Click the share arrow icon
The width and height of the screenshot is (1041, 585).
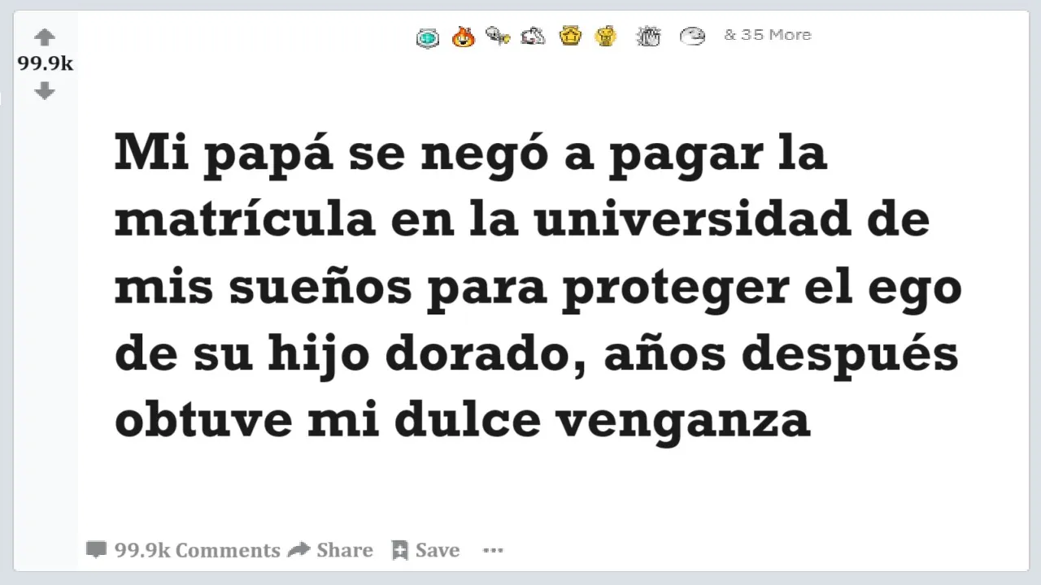click(x=299, y=549)
